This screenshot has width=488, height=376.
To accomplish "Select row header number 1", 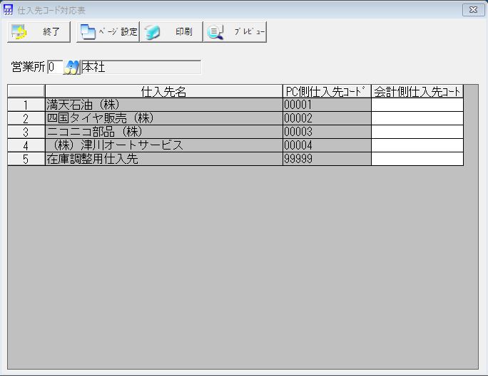I will click(26, 105).
